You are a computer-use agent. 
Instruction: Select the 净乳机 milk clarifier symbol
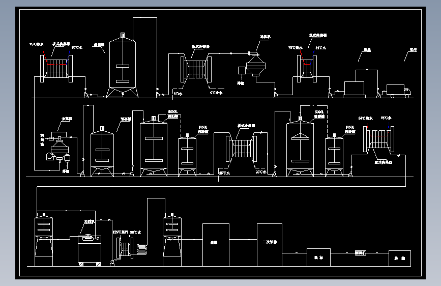[256, 64]
